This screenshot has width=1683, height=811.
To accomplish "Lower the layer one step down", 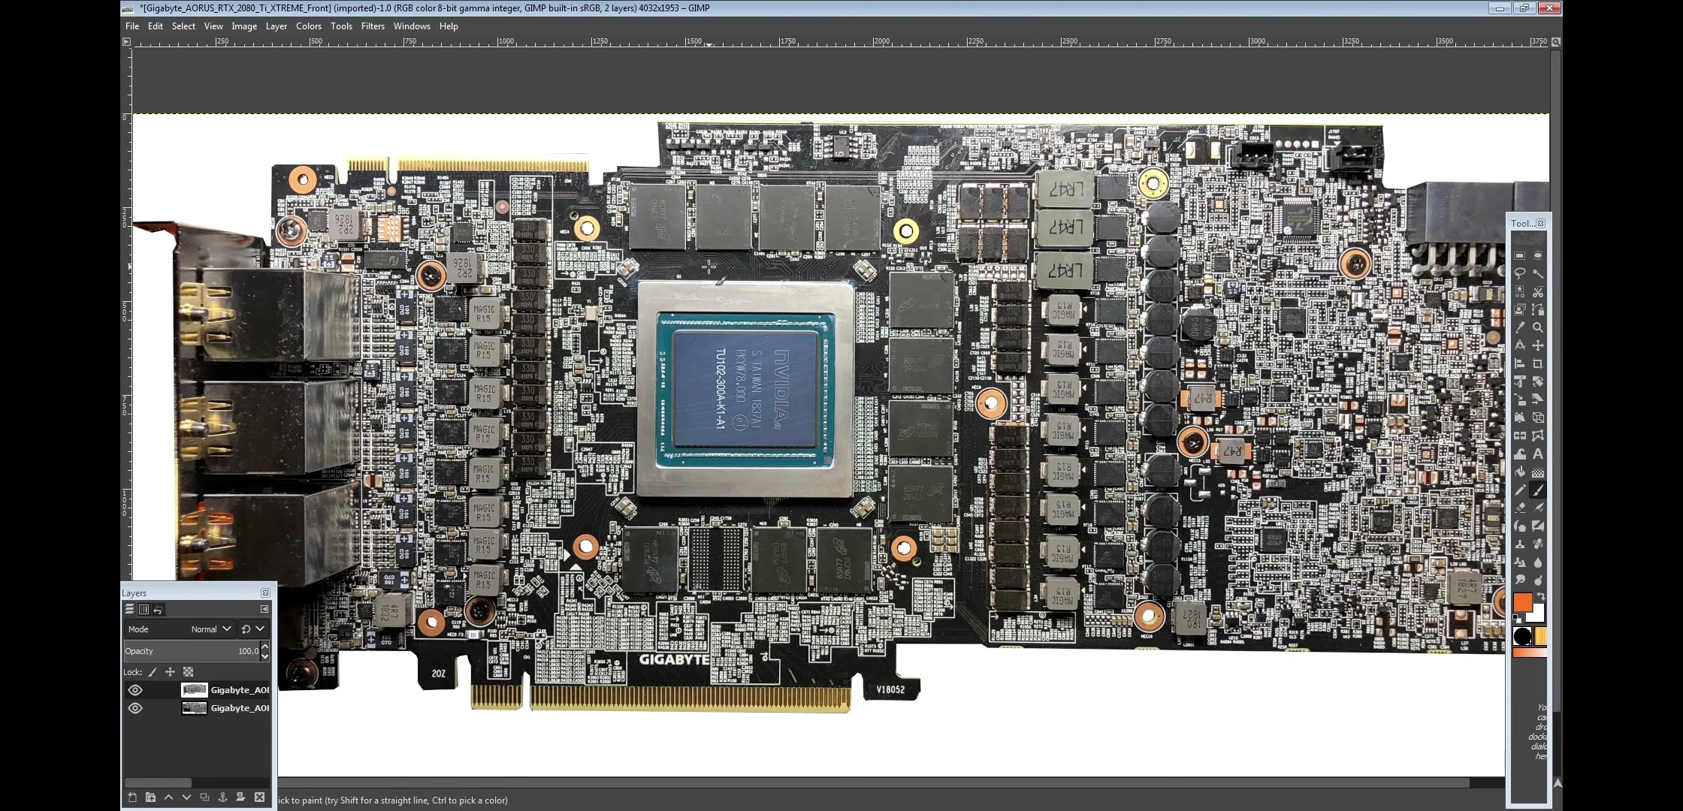I will (x=186, y=797).
